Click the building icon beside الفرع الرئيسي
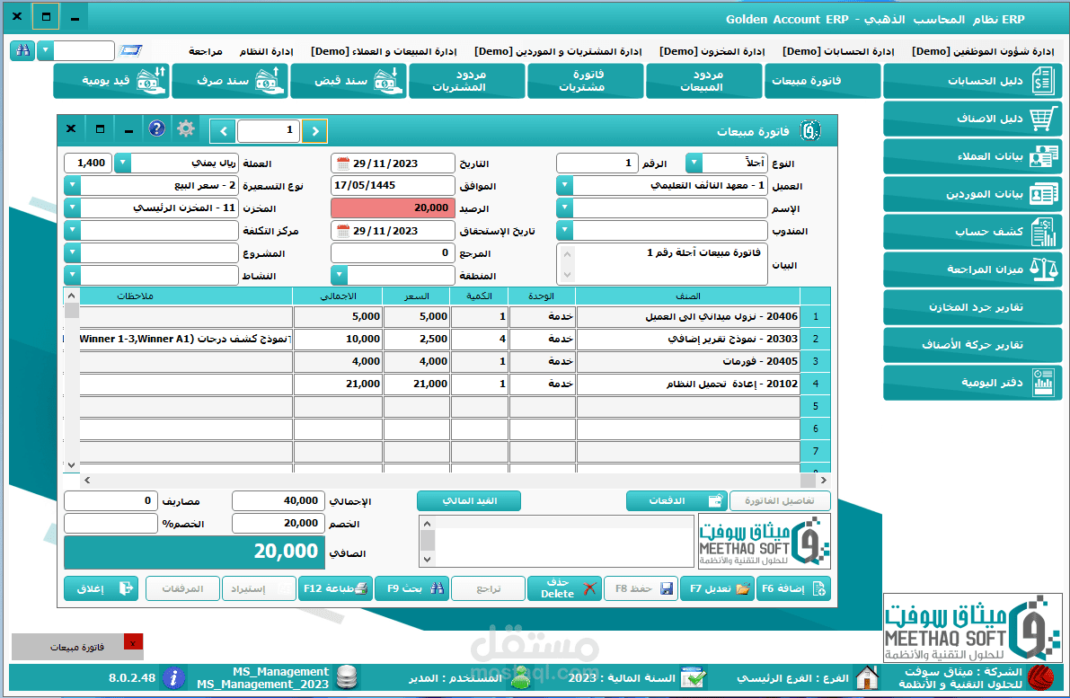The height and width of the screenshot is (698, 1070). [x=867, y=678]
